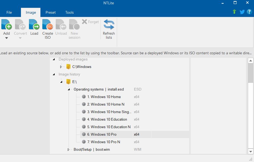Select 6. Windows 10 Pro
This screenshot has height=162, width=254.
click(x=102, y=134)
